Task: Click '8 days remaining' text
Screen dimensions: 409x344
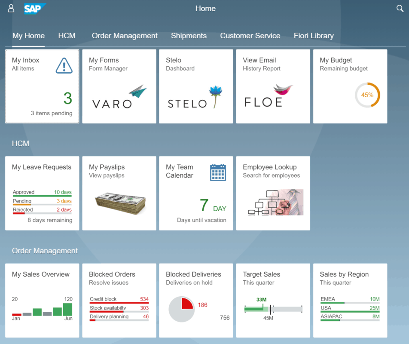Action: tap(50, 220)
